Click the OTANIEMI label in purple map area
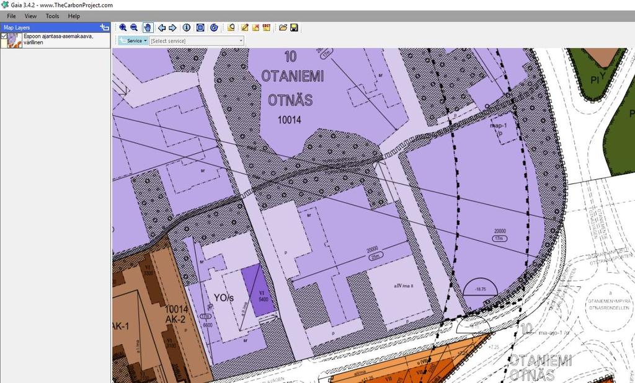This screenshot has width=635, height=383. click(293, 76)
